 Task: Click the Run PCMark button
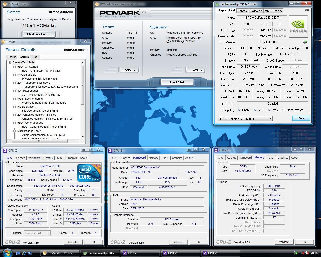pos(177,82)
